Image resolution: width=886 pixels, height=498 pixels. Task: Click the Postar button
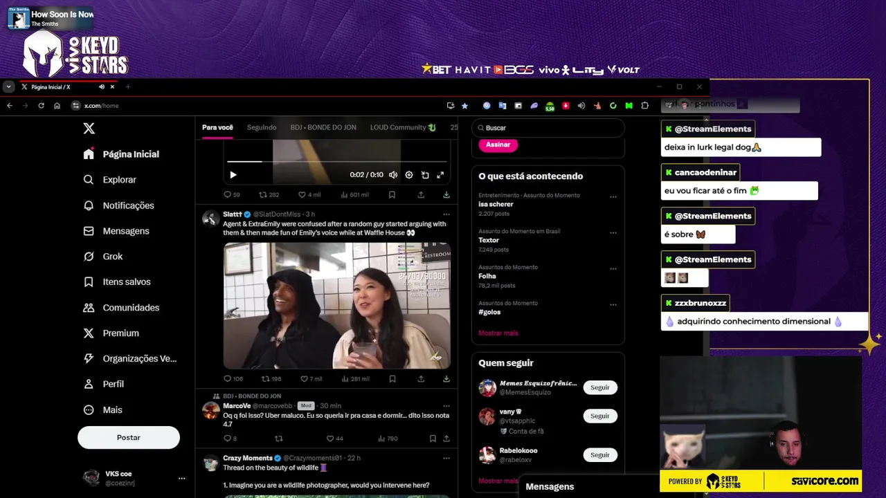pyautogui.click(x=129, y=437)
